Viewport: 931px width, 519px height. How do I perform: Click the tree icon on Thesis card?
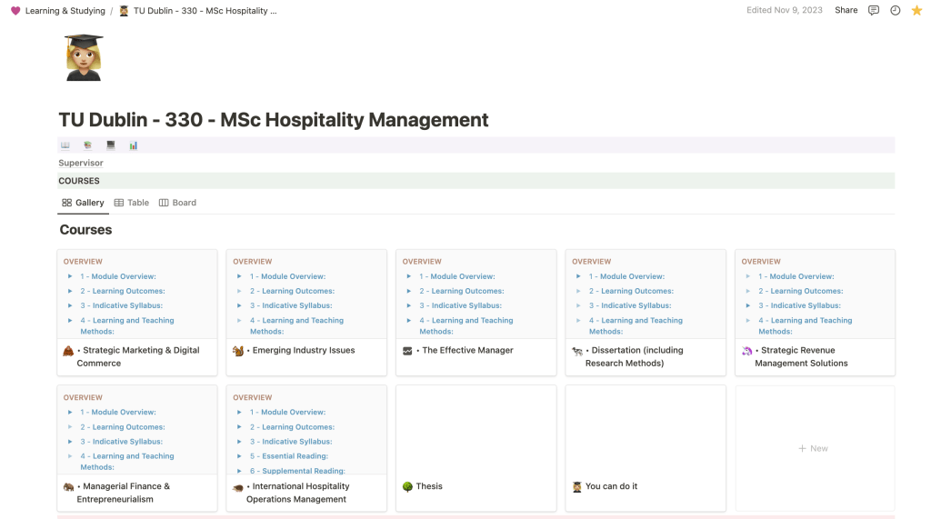click(407, 486)
